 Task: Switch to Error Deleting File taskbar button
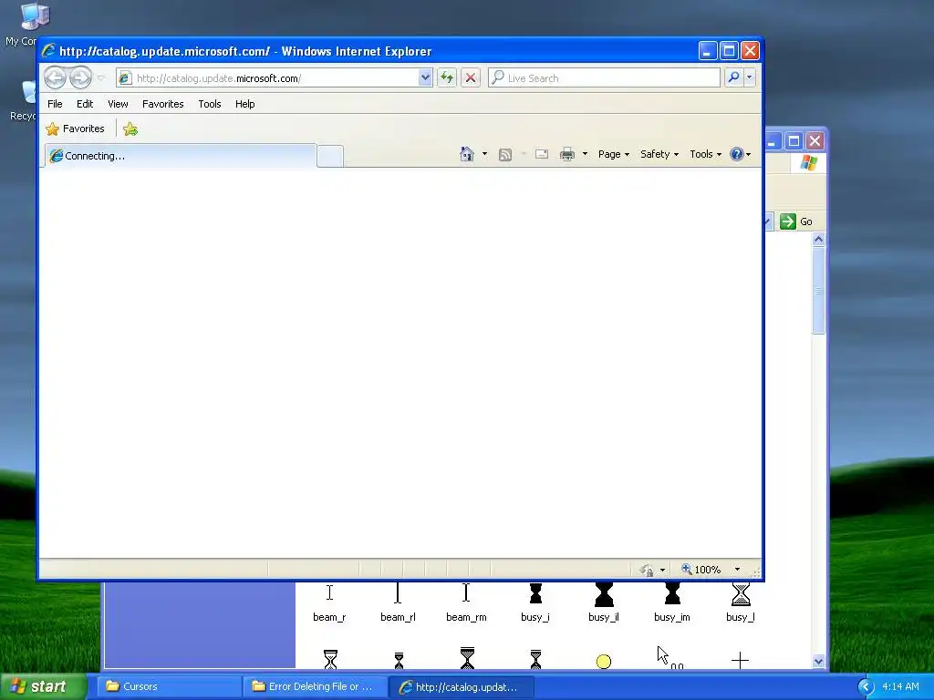point(315,686)
